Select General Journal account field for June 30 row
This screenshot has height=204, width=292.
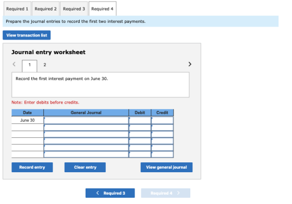(86, 120)
